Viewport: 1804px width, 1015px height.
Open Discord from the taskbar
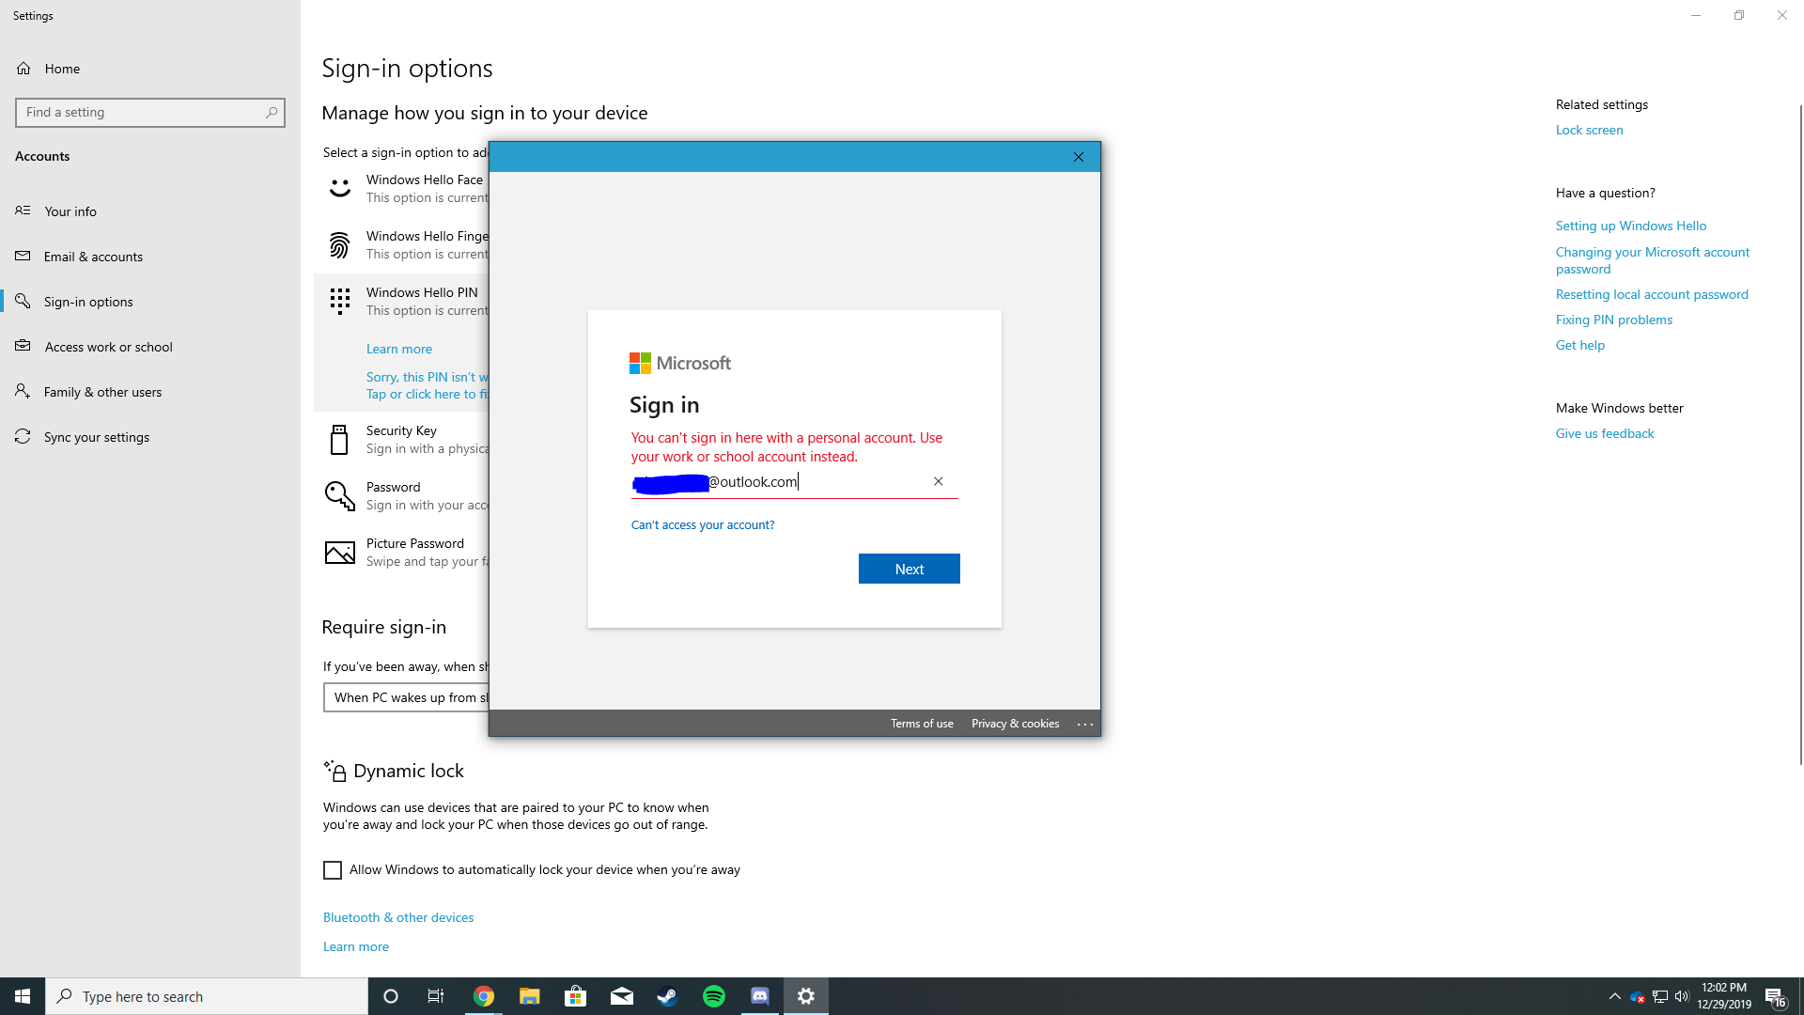[x=759, y=995]
